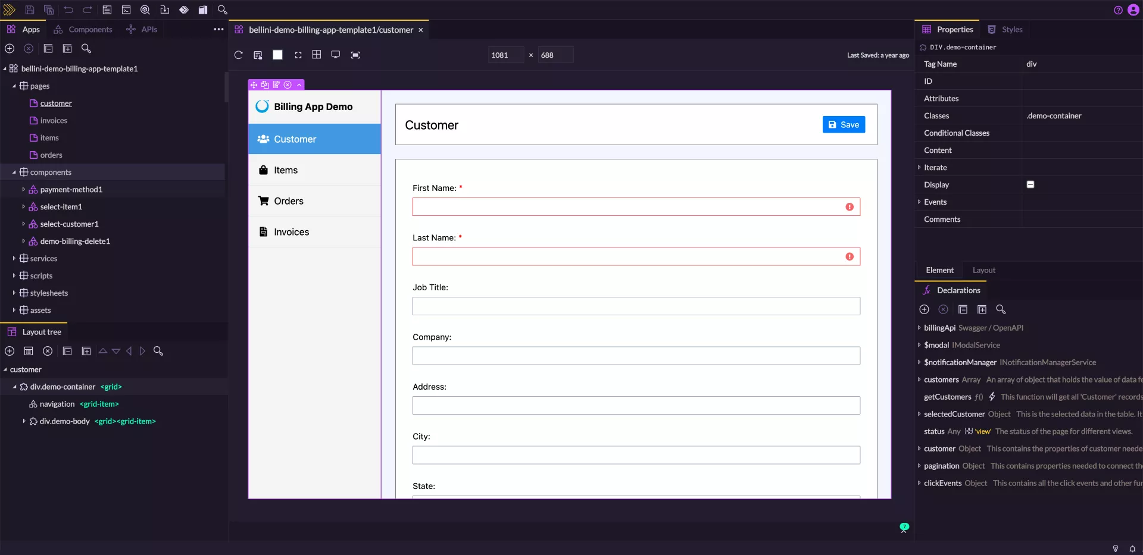
Task: Click the package inspect icon with magnifier
Action: tap(145, 10)
